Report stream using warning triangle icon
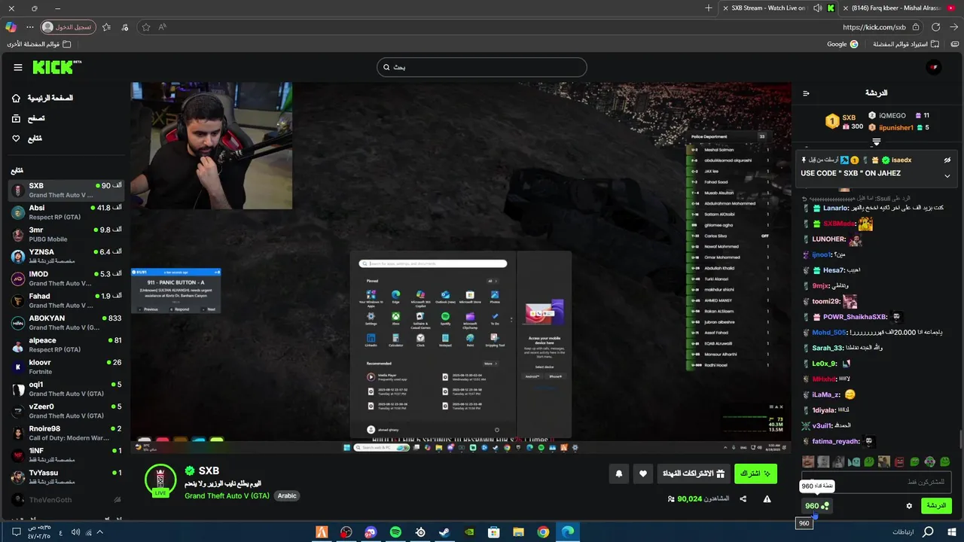Viewport: 964px width, 542px height. click(x=767, y=499)
